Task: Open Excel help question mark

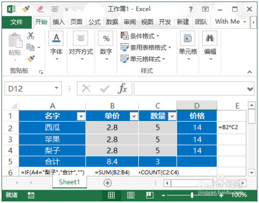Action: 190,9
